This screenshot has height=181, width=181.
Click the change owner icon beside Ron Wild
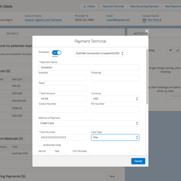click(x=160, y=20)
